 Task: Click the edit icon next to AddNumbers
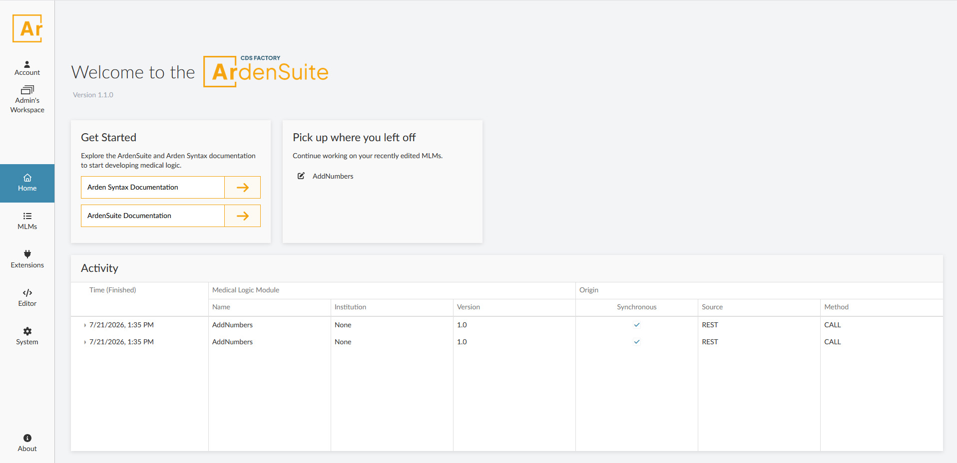click(x=301, y=176)
